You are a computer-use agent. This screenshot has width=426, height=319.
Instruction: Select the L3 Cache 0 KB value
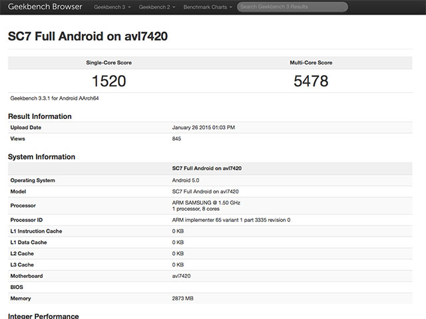pyautogui.click(x=178, y=265)
